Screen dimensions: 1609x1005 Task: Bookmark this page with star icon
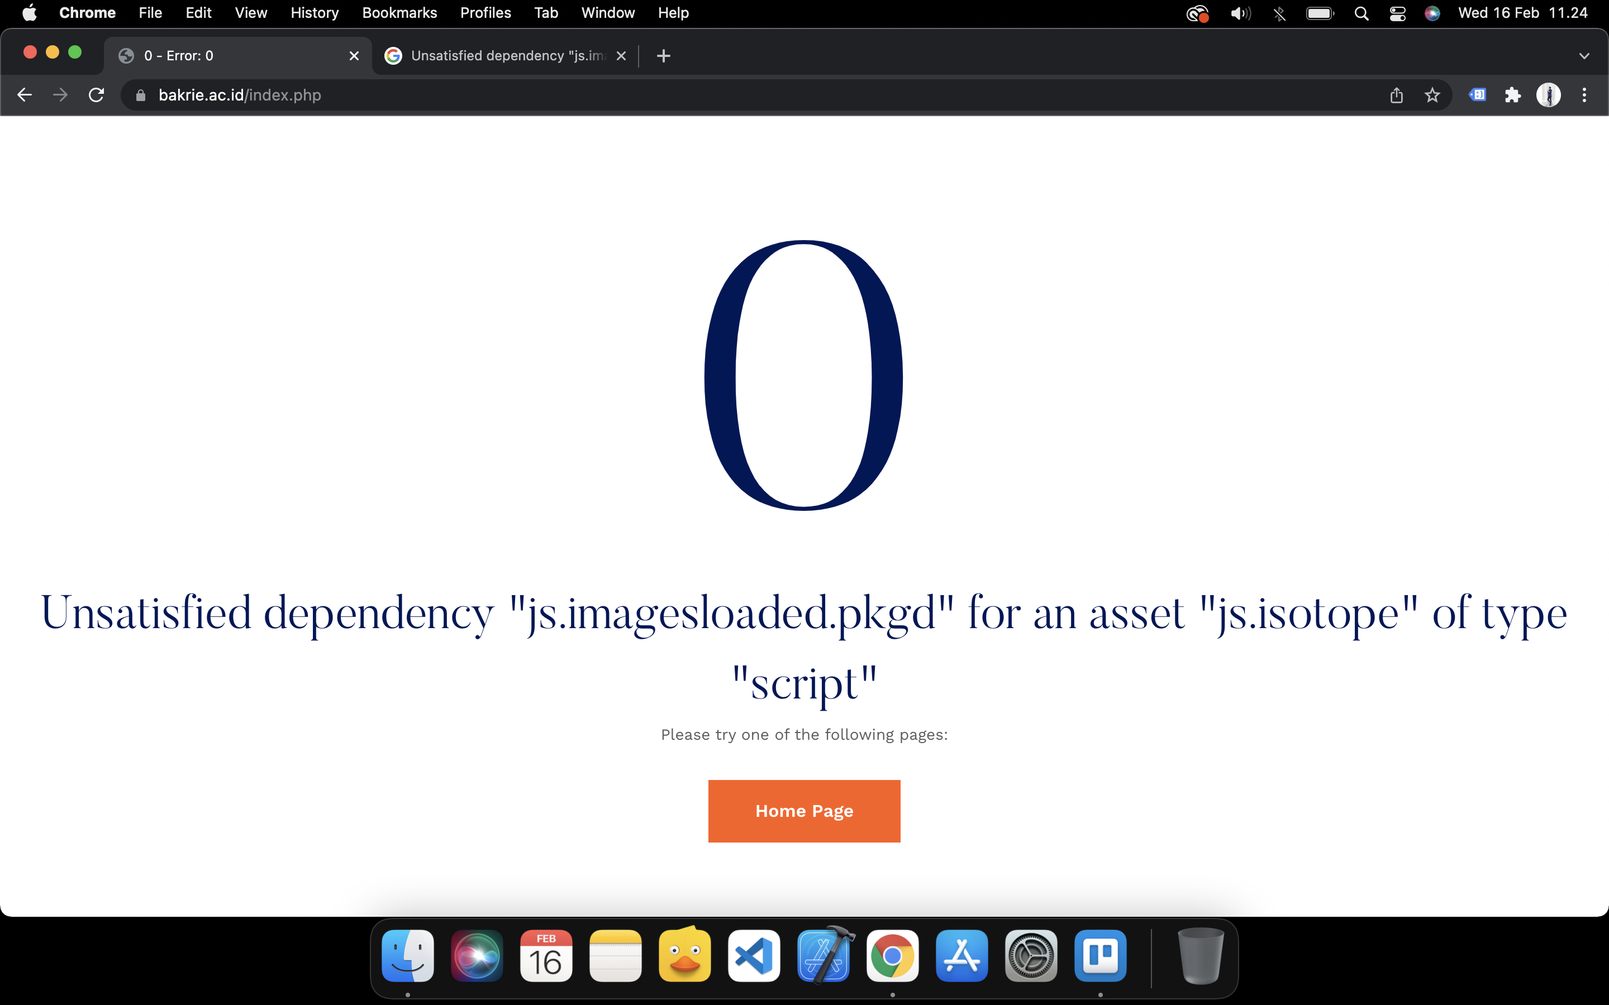pos(1432,95)
